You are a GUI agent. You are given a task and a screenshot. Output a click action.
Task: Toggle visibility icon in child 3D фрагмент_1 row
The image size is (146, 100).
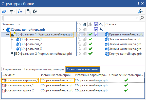coord(79,39)
